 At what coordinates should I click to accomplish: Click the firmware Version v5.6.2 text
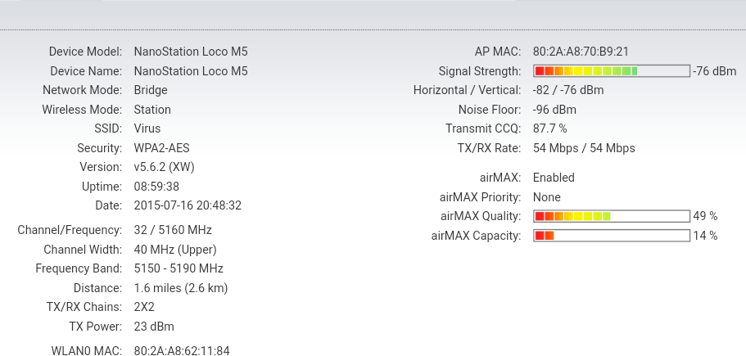tap(164, 167)
